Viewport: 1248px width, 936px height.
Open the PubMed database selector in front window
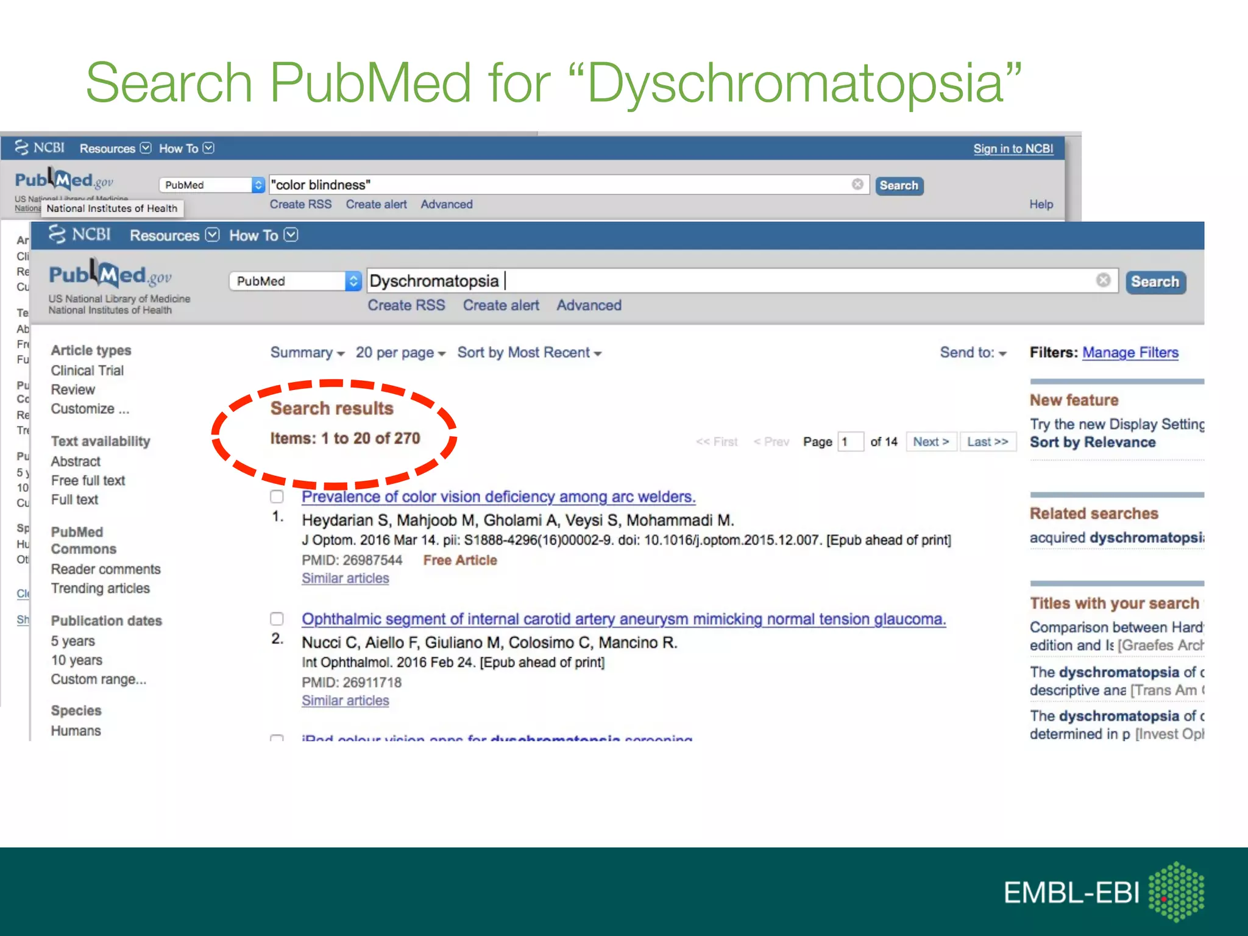[x=296, y=281]
